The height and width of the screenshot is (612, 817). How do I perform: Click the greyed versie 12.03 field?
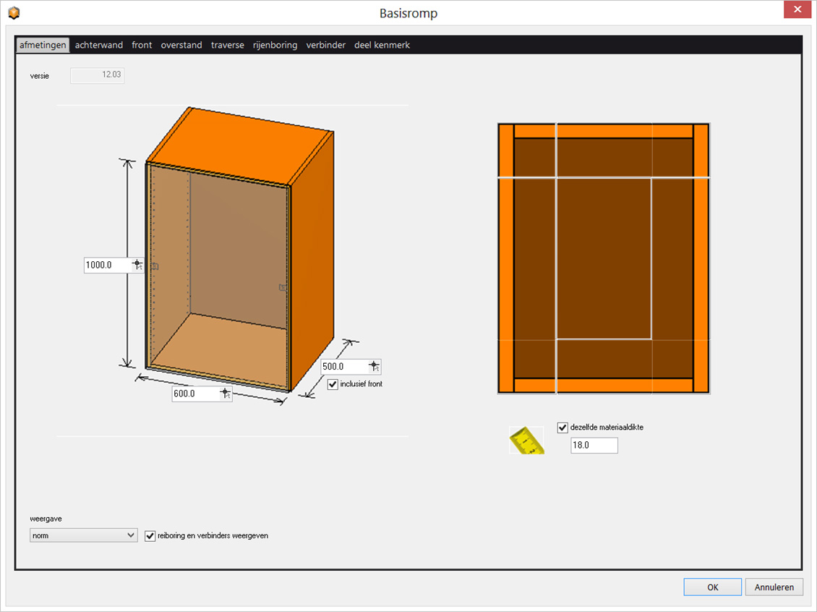97,75
